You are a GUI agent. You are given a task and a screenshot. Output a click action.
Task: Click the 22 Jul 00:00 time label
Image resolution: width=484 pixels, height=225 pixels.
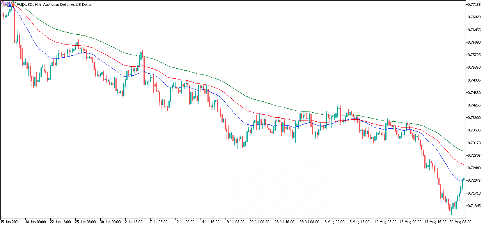click(260, 221)
